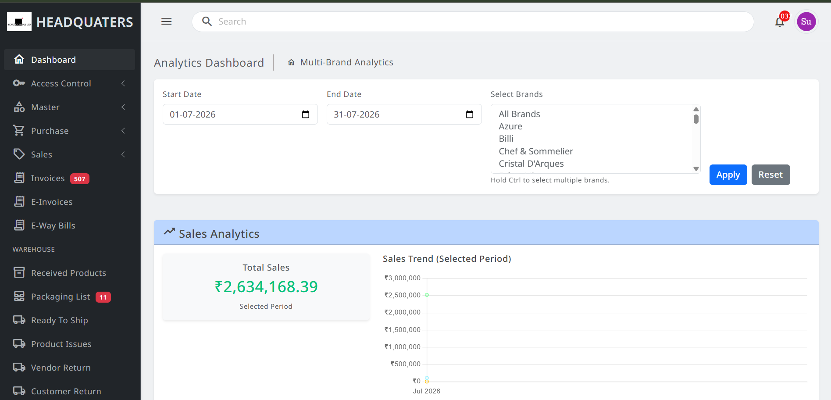Click the Invoices receipt icon
831x400 pixels.
[x=19, y=178]
